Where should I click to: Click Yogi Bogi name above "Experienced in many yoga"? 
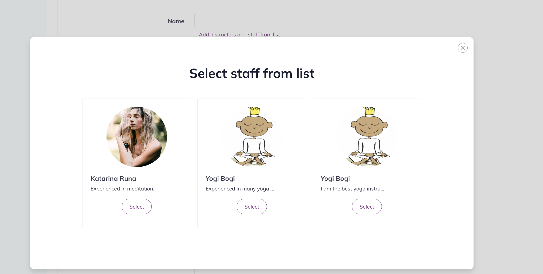[220, 179]
